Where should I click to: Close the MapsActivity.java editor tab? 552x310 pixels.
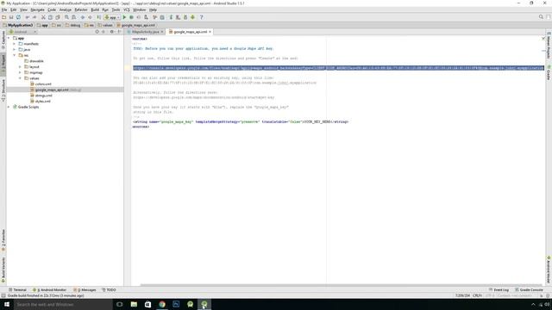162,32
